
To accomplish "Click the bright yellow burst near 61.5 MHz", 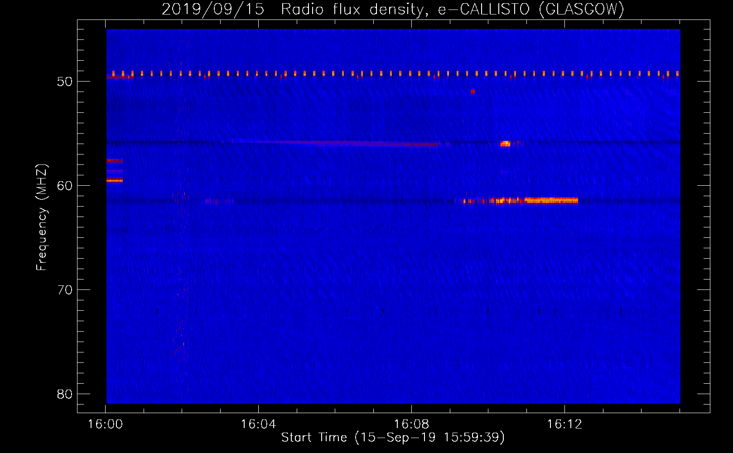I will point(551,200).
